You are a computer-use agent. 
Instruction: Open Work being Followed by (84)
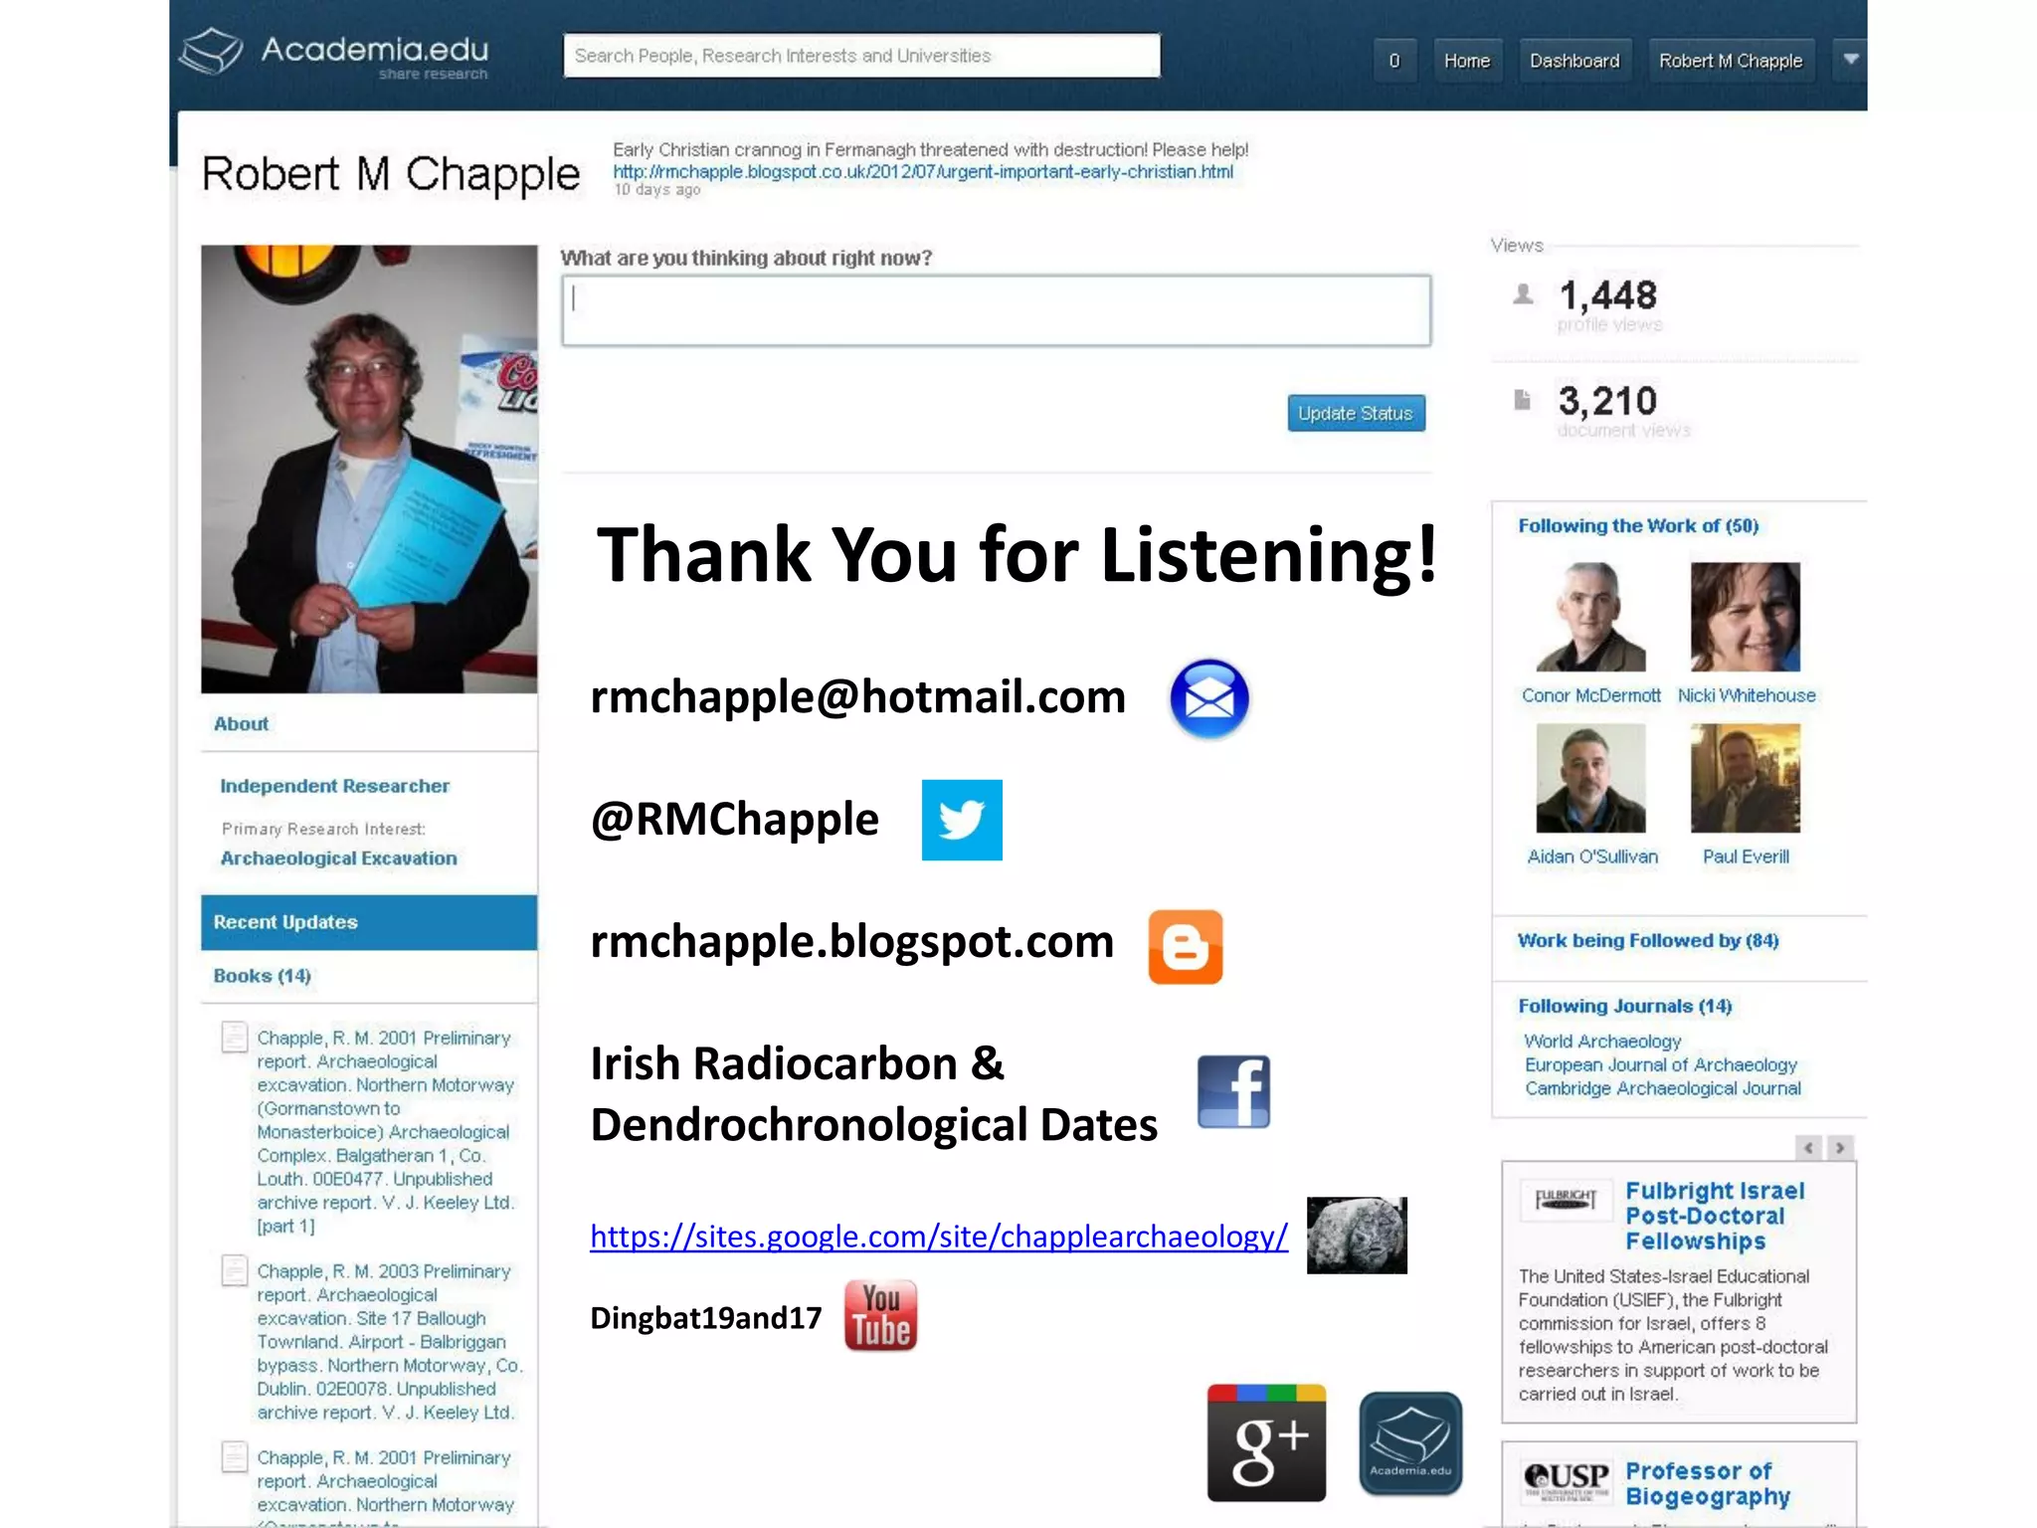point(1648,940)
